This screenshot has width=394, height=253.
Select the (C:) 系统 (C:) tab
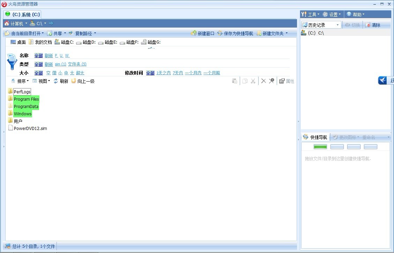click(23, 15)
